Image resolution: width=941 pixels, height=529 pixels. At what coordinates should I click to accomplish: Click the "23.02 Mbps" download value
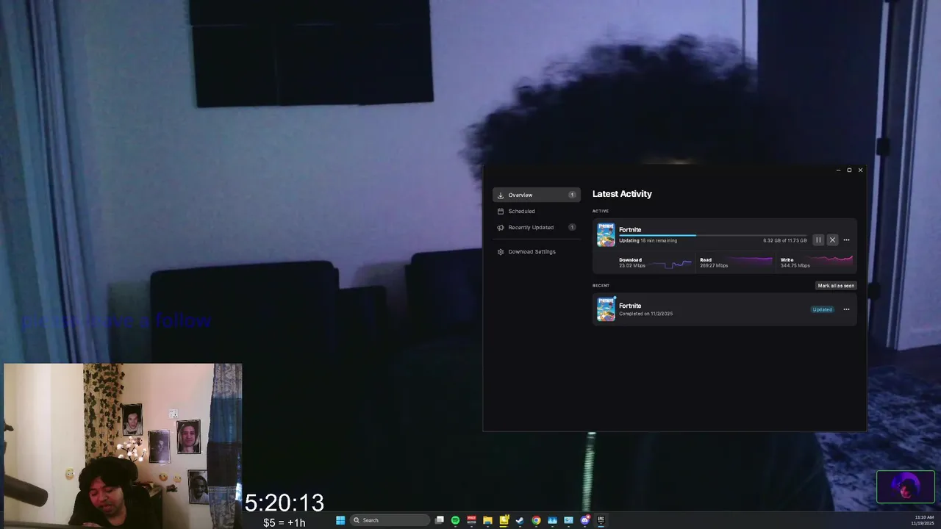632,265
